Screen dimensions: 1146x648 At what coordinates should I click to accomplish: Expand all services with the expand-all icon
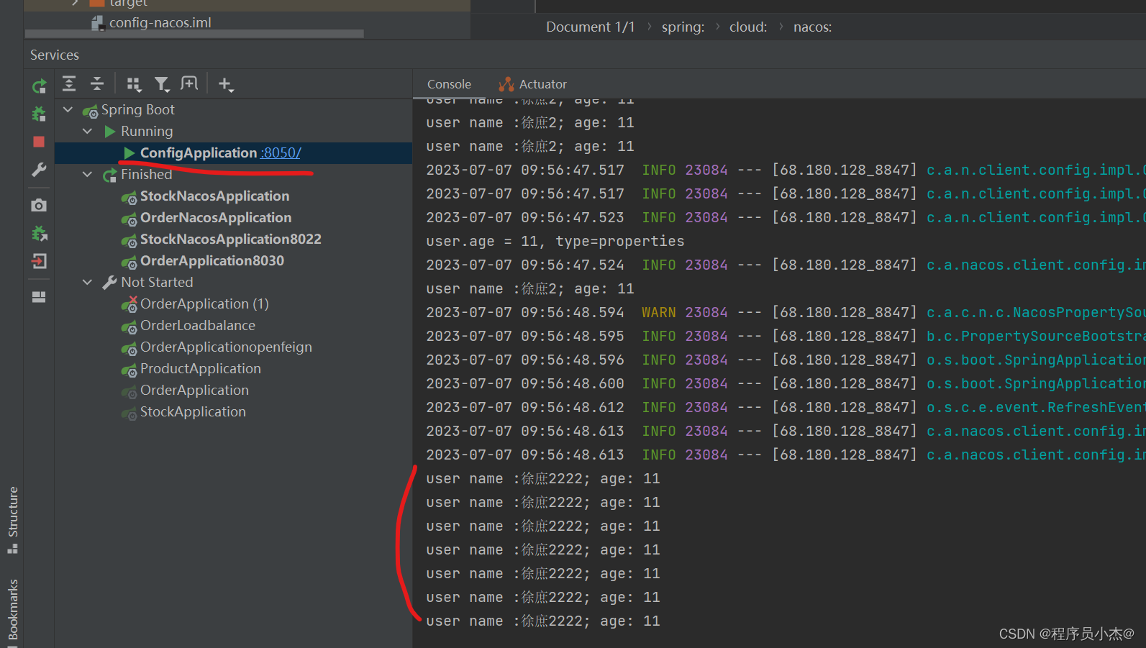[69, 84]
